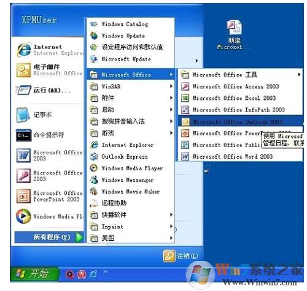Click the Excel 2003 icon in Office submenu
This screenshot has height=291, width=307.
click(x=185, y=98)
